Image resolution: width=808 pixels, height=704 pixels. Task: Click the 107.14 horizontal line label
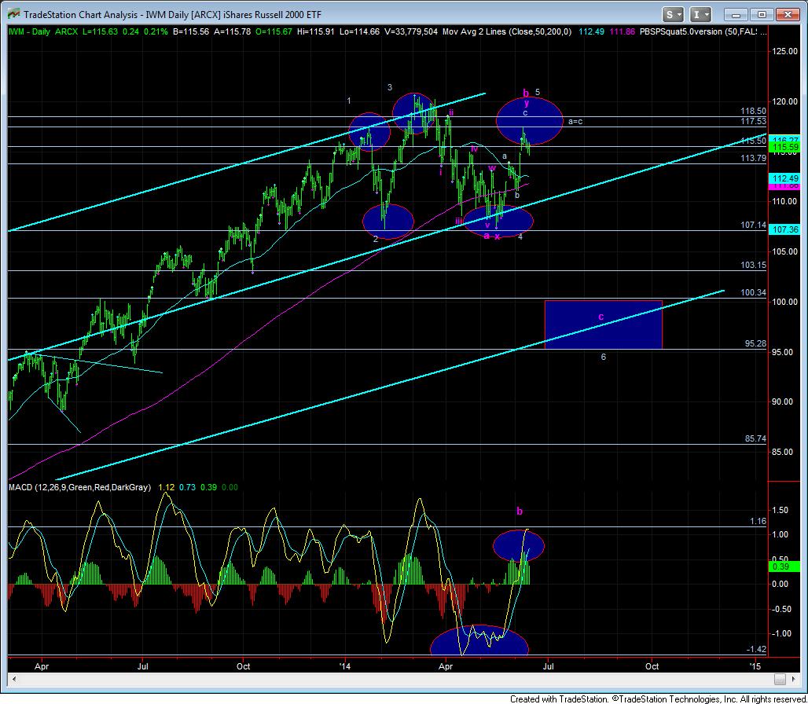[x=753, y=225]
